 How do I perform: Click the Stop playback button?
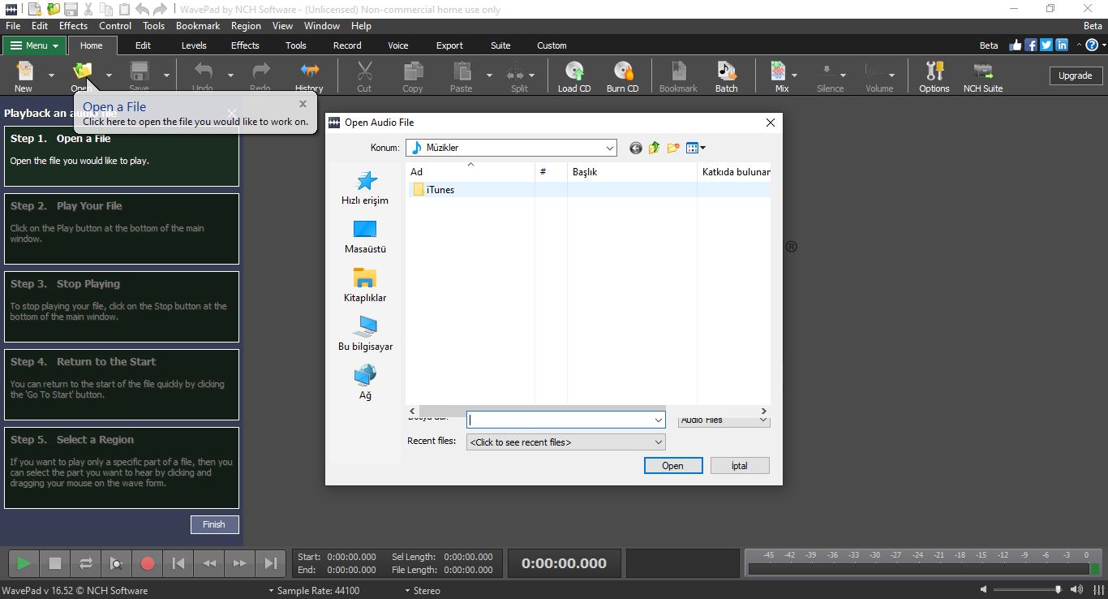coord(55,562)
